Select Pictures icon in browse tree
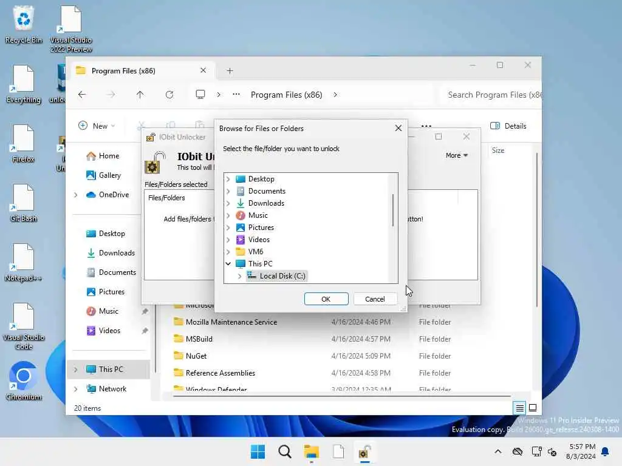The height and width of the screenshot is (466, 622). (x=241, y=228)
